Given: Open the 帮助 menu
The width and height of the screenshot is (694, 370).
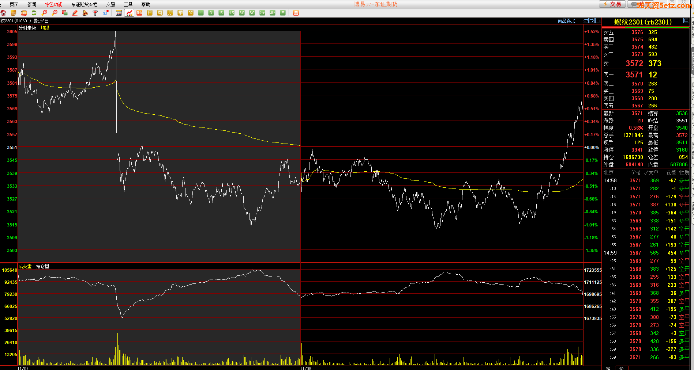Looking at the screenshot, I should [x=146, y=4].
